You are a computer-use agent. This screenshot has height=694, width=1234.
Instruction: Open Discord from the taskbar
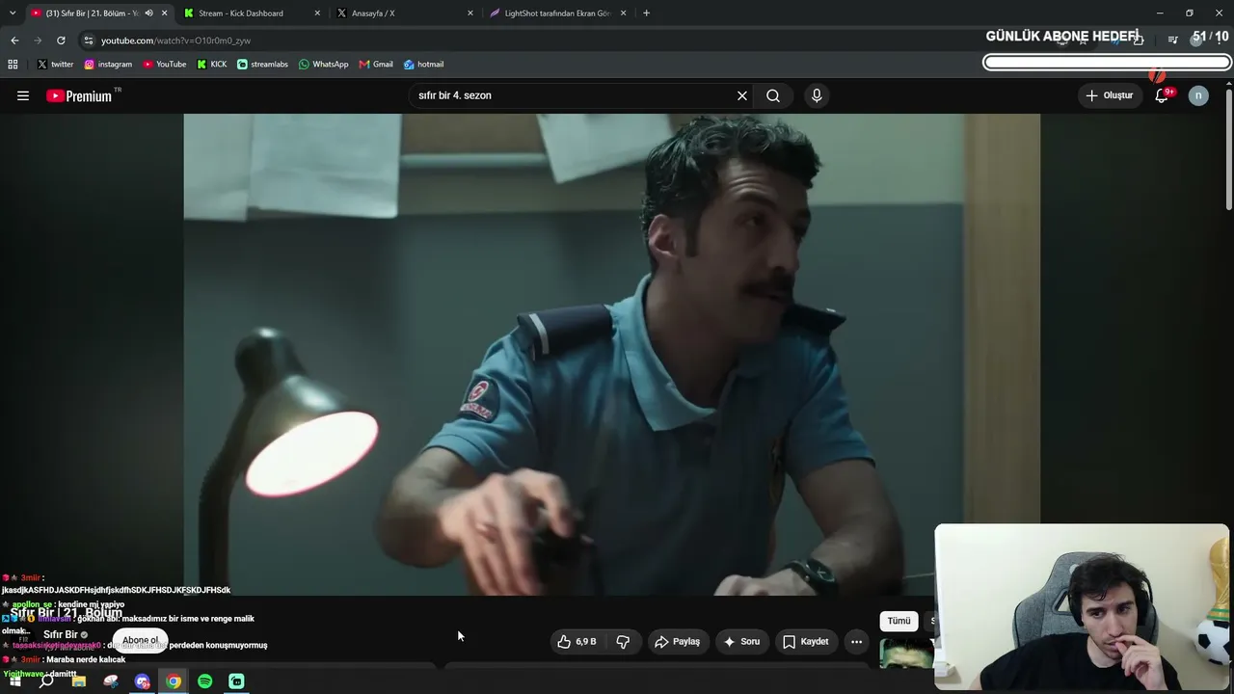143,681
